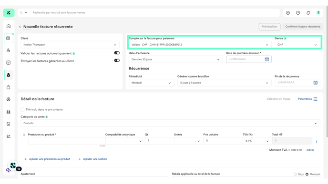Open the money bag sales sidebar icon
Screen dimensions: 328x184
(x=9, y=75)
